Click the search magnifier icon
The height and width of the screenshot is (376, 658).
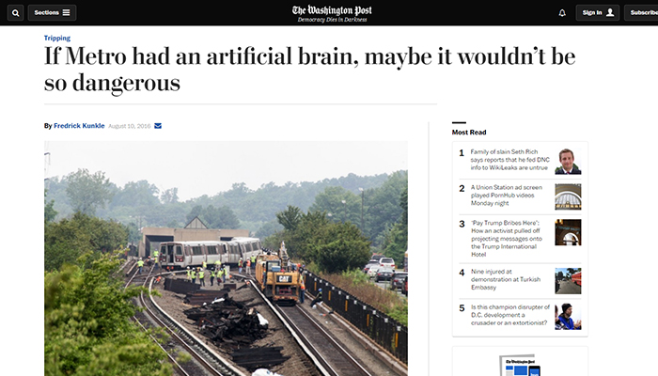(15, 13)
